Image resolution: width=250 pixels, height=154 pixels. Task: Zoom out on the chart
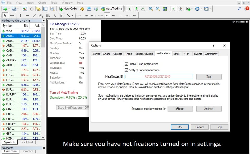pos(158,9)
